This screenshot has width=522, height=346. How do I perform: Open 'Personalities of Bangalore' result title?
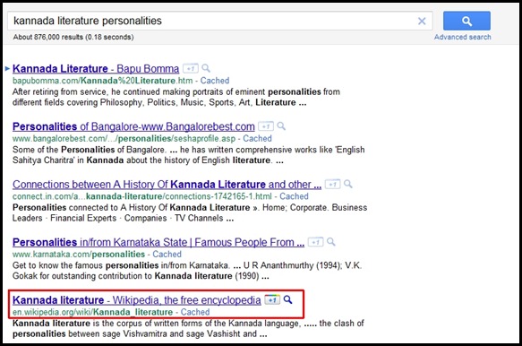[133, 126]
